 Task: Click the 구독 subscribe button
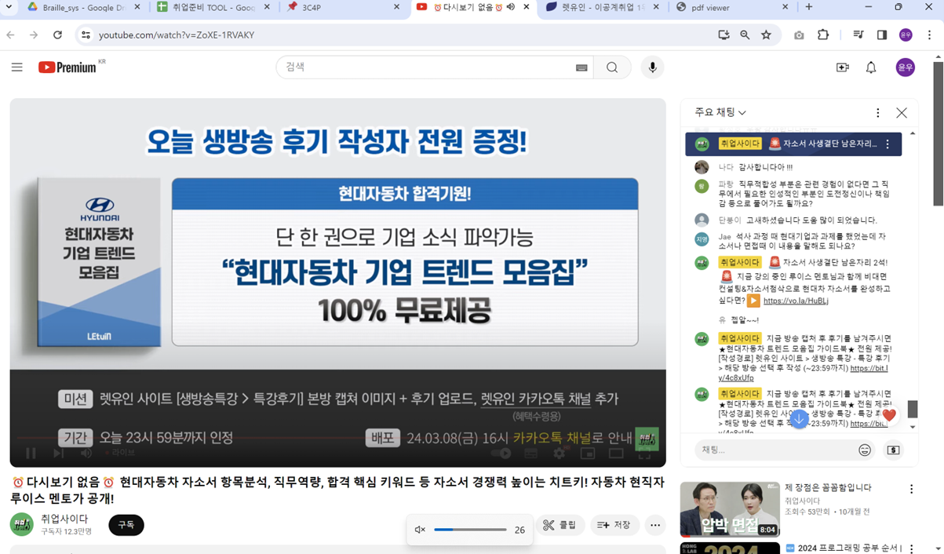tap(126, 525)
